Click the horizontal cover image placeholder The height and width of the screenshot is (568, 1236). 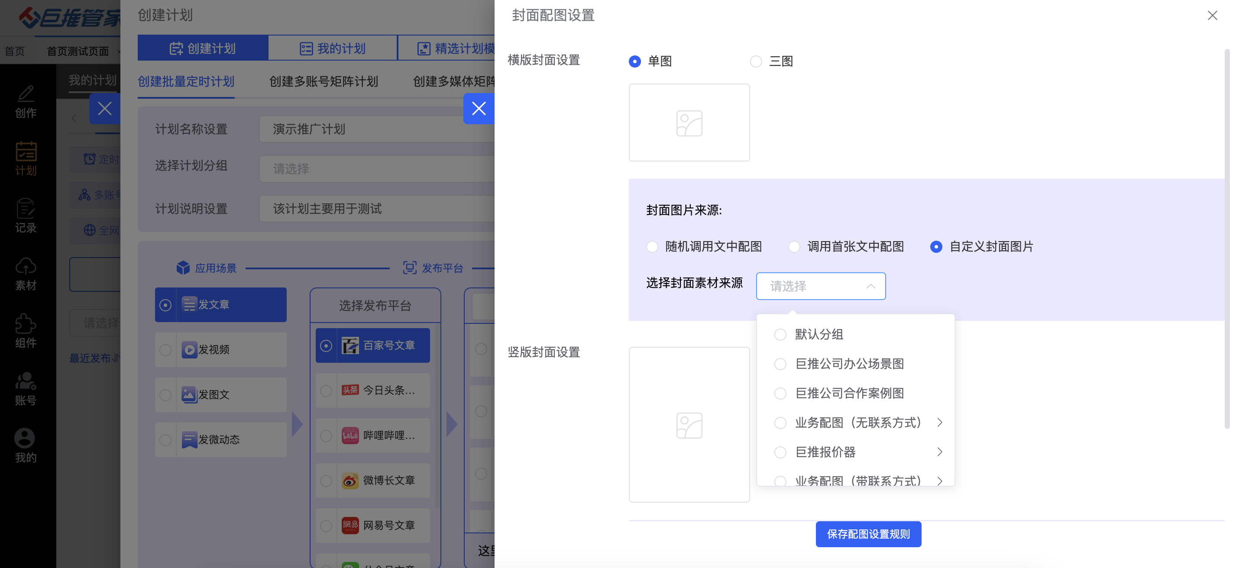pos(689,123)
